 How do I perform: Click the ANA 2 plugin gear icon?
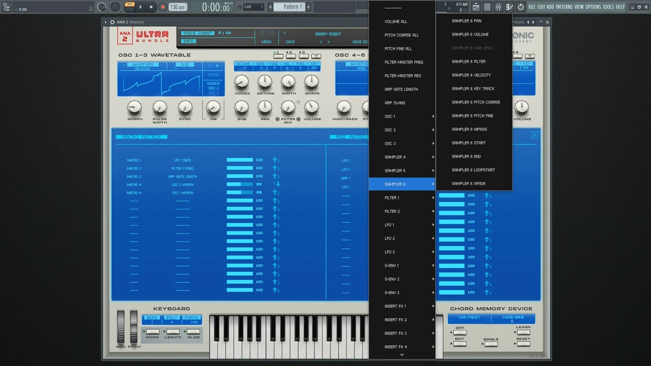click(112, 22)
